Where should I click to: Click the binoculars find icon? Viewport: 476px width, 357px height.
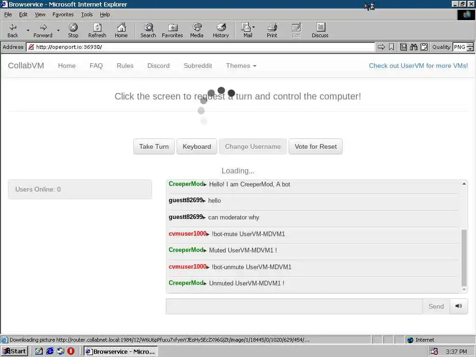click(x=413, y=47)
